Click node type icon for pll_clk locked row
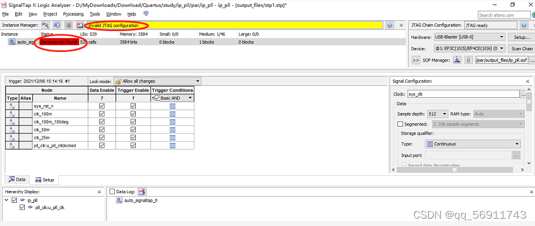The image size is (535, 226). (12, 145)
